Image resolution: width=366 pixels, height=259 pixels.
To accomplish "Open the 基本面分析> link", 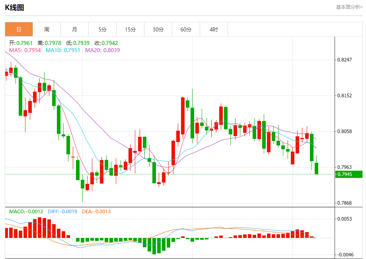I will 349,7.
